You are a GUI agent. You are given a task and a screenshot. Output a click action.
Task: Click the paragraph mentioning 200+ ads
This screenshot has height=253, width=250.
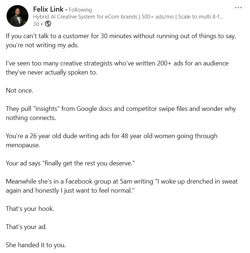click(x=117, y=63)
